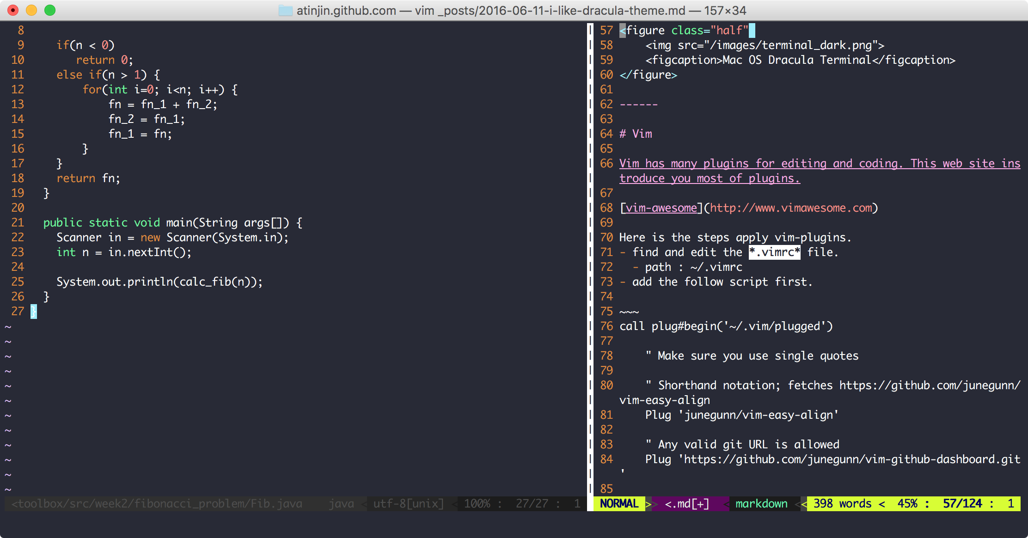This screenshot has width=1028, height=538.
Task: Click the NORMAL mode indicator in the status line
Action: click(x=619, y=503)
